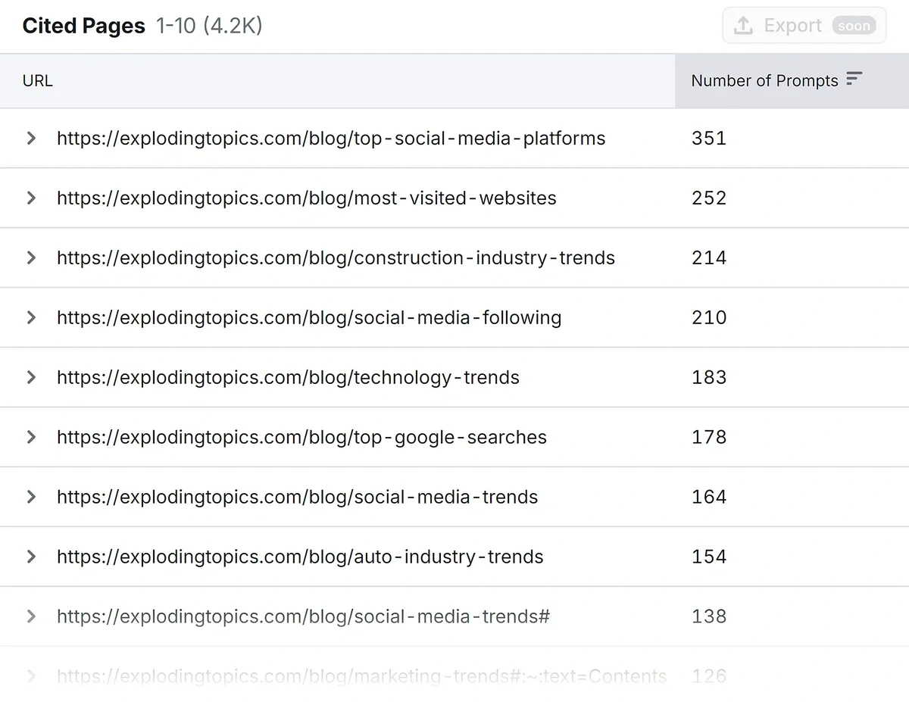The width and height of the screenshot is (909, 702).
Task: Open the technology-trends blog URL
Action: [288, 378]
